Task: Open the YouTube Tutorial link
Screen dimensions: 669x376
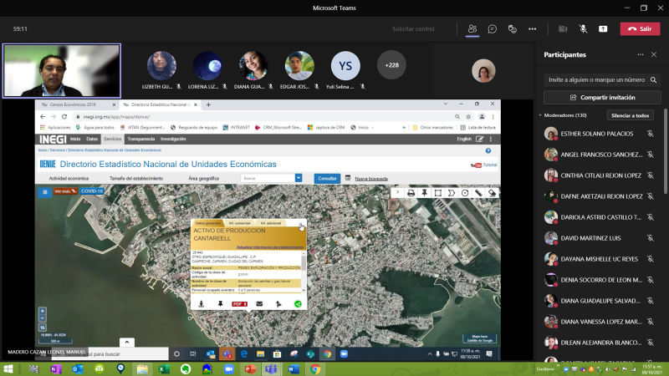Action: 484,165
